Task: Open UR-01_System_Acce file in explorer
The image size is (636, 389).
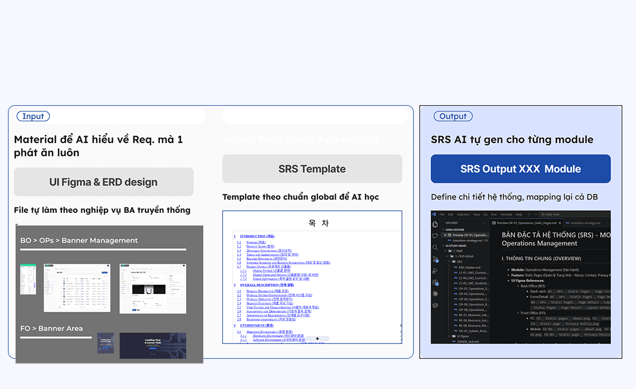Action: coord(470,331)
